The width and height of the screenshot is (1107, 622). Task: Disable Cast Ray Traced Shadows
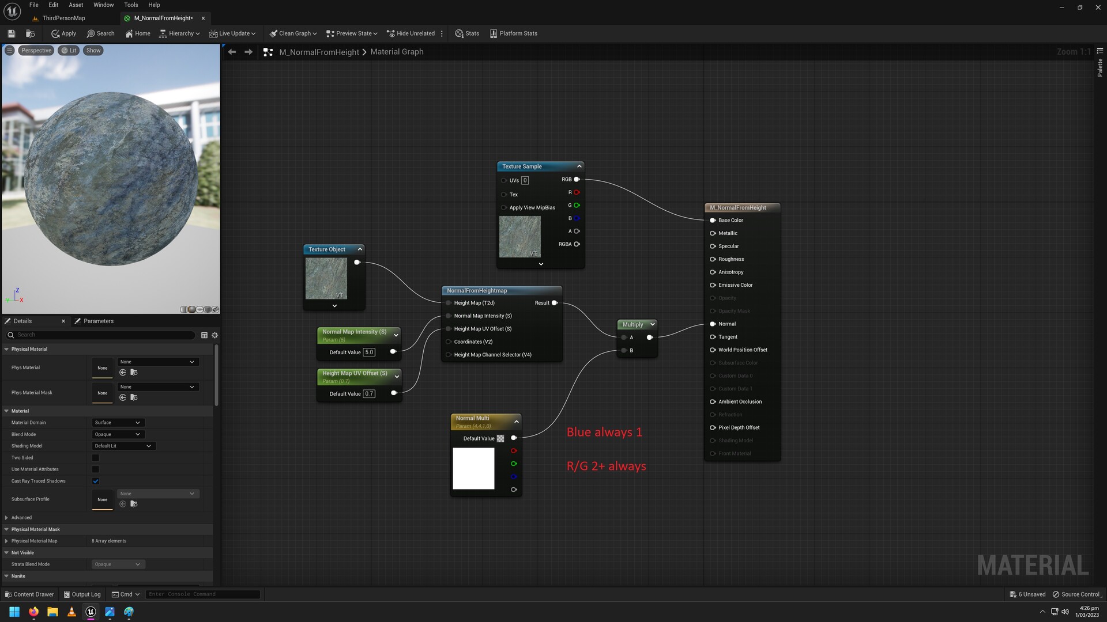(95, 481)
